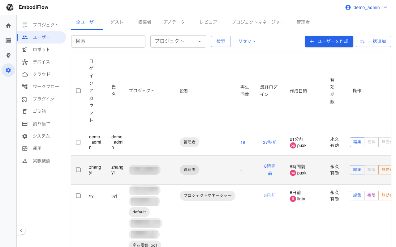Click puxk avatar in demo_admin row
Viewport: 396px width, 247px height.
pos(293,145)
